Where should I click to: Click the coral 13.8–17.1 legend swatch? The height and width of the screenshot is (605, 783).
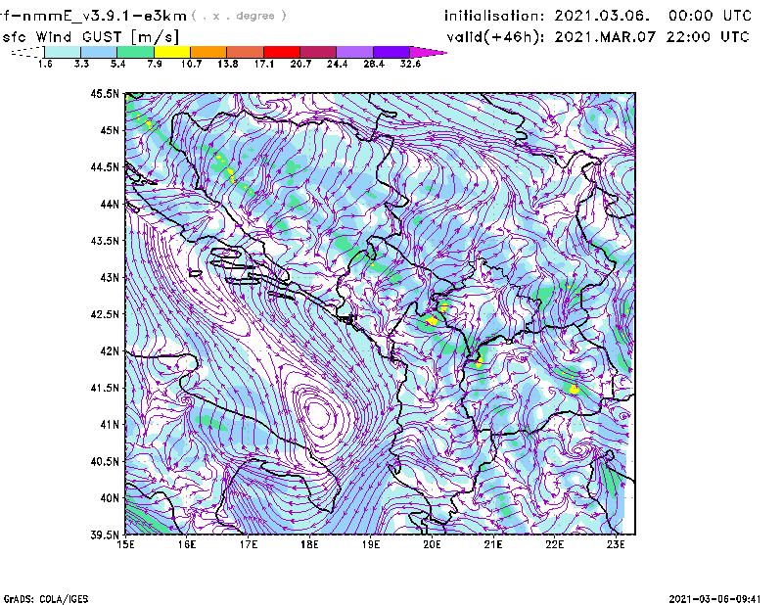[246, 52]
